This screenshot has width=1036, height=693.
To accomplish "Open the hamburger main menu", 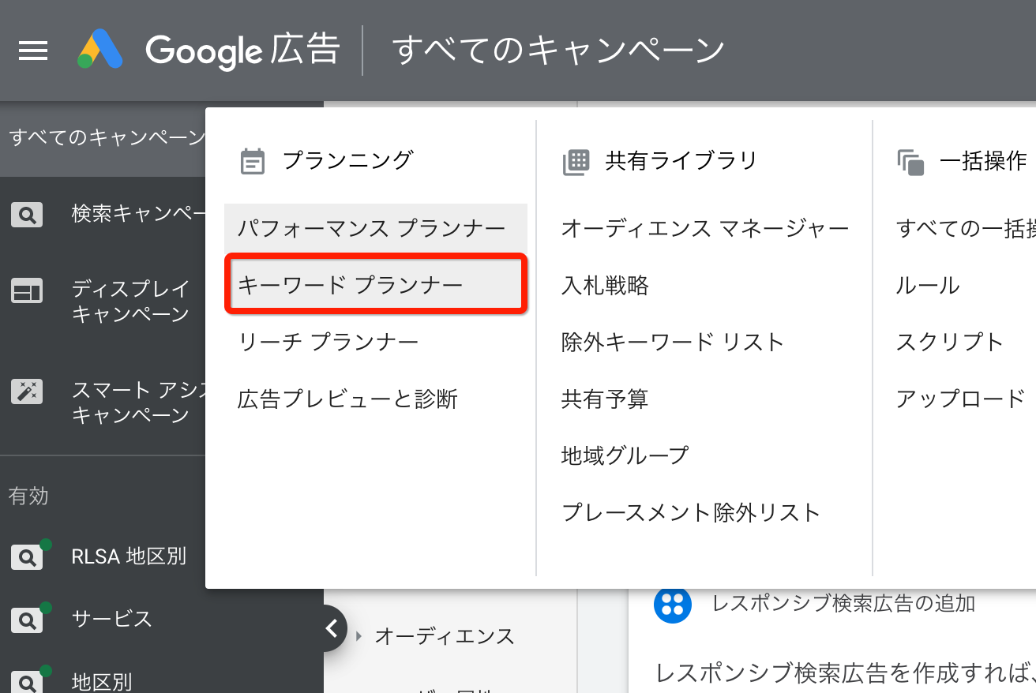I will [x=32, y=51].
